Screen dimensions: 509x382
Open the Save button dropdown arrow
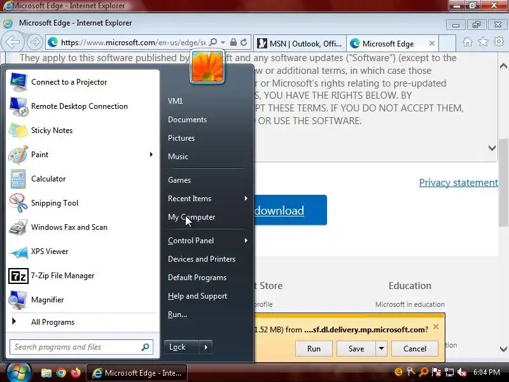pos(381,348)
